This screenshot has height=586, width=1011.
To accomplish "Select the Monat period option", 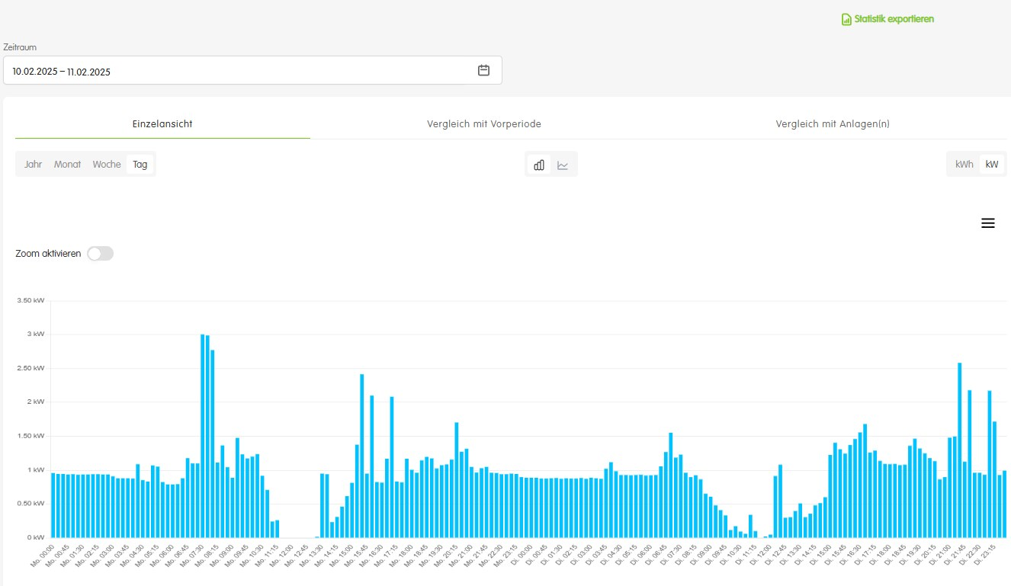I will pos(67,165).
